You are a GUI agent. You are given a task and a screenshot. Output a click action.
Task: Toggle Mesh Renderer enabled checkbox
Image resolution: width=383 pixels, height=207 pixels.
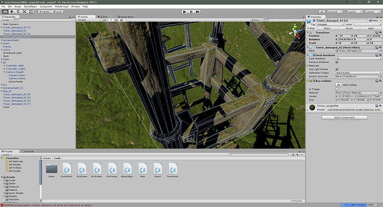click(x=314, y=55)
